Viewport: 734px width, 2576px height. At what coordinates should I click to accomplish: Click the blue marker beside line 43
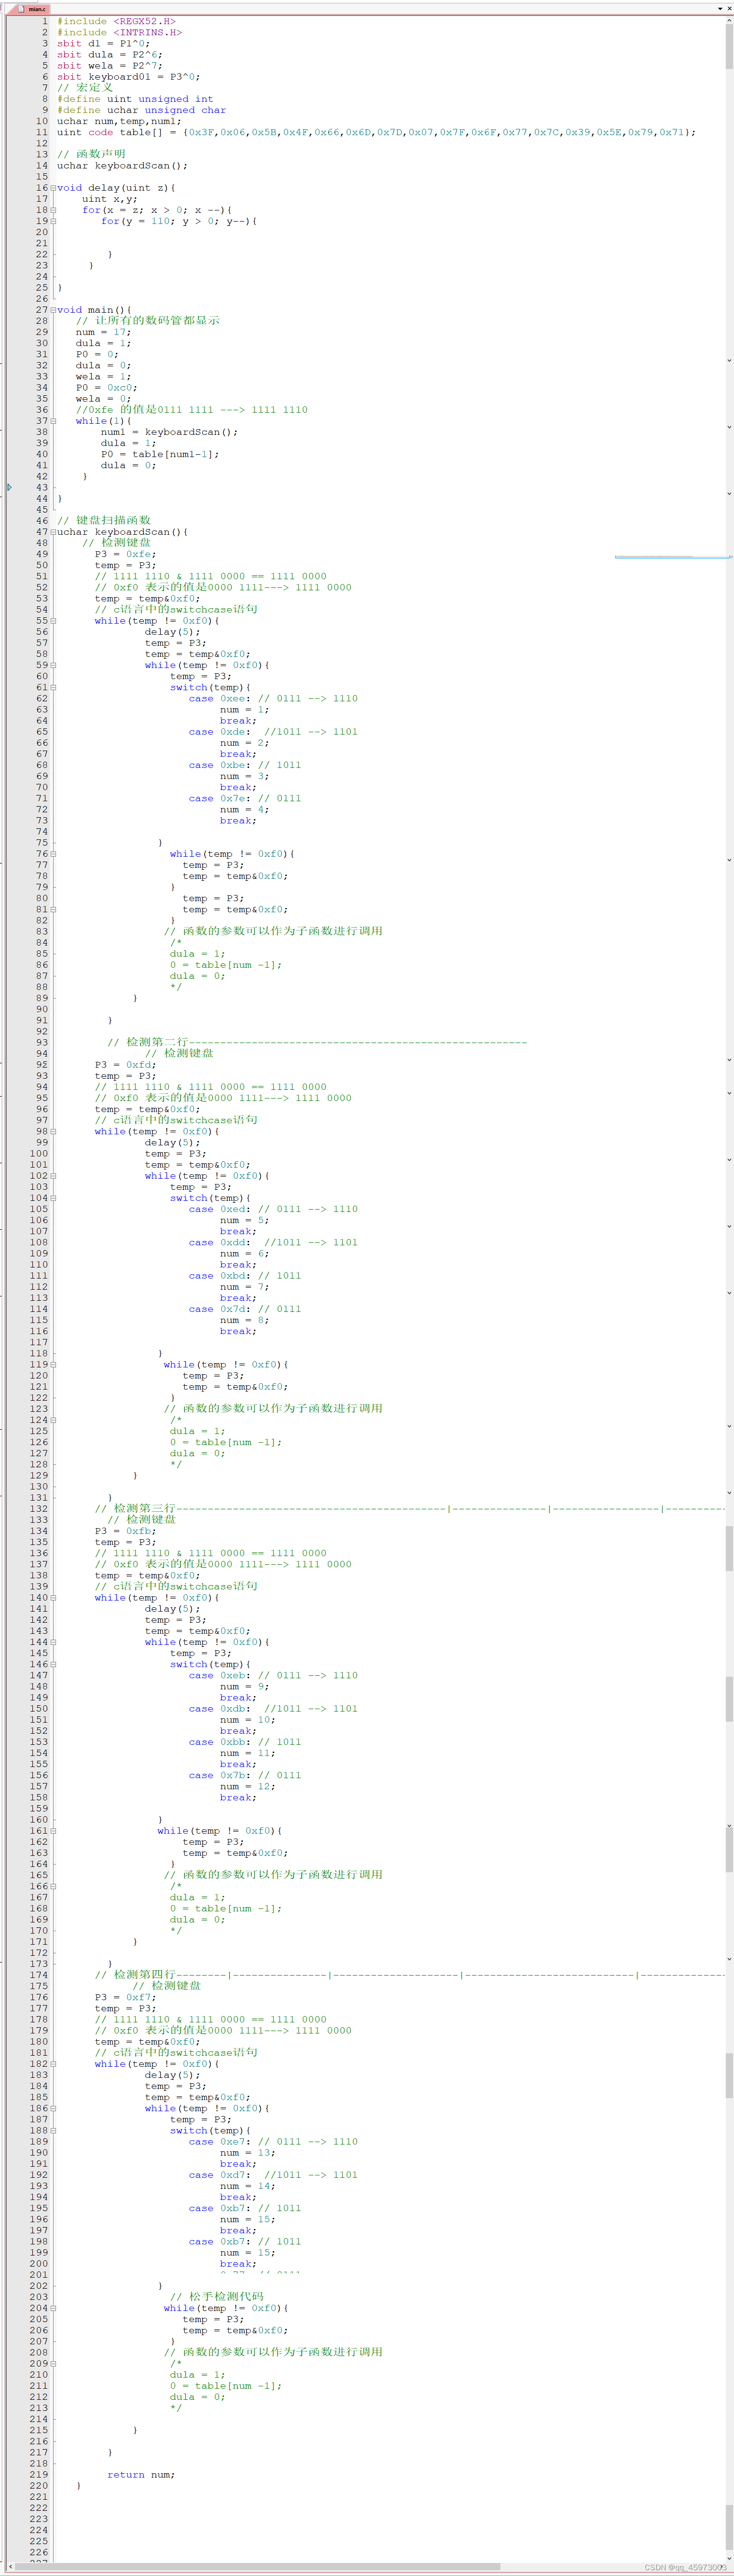[x=9, y=487]
